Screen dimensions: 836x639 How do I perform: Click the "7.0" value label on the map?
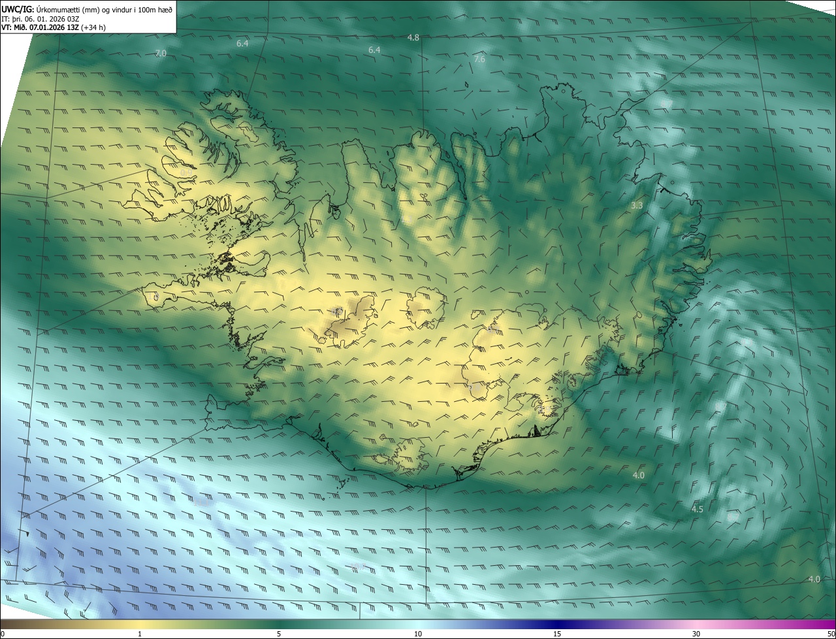[161, 53]
